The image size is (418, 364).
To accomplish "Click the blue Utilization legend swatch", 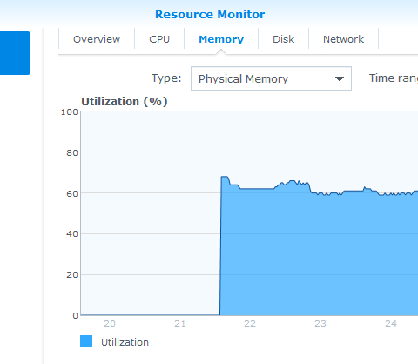I will [x=86, y=341].
